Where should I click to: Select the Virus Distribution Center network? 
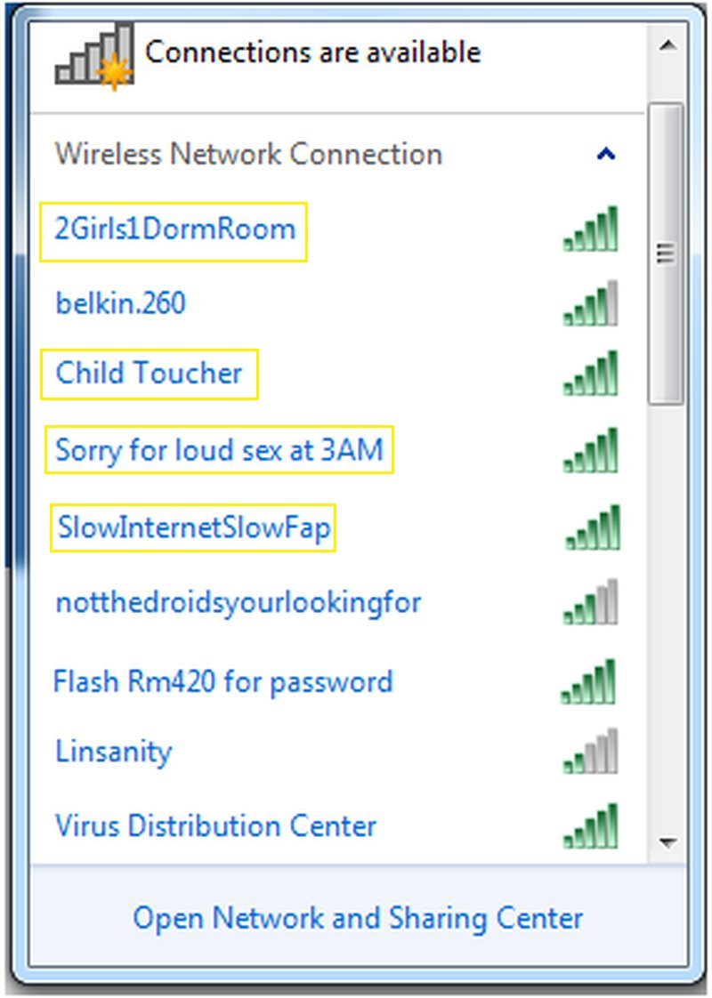(x=213, y=826)
